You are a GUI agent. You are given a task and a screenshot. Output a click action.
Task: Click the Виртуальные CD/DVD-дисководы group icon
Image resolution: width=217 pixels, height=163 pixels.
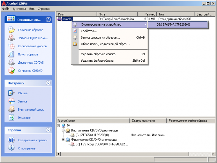pos(68,130)
